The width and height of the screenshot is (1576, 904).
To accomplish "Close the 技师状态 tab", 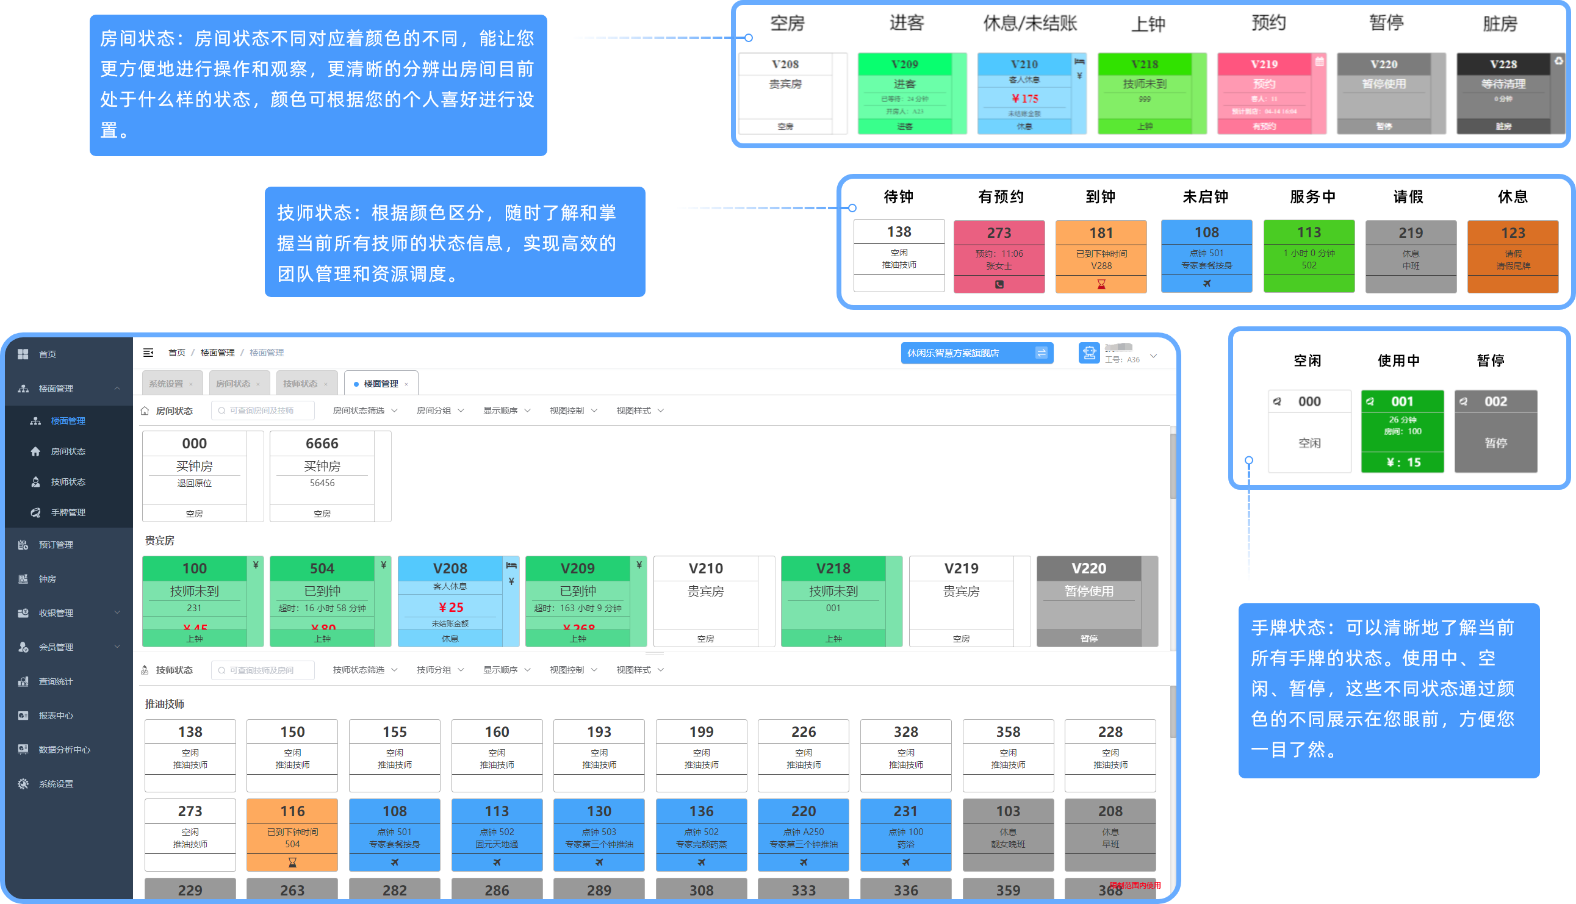I will point(326,384).
